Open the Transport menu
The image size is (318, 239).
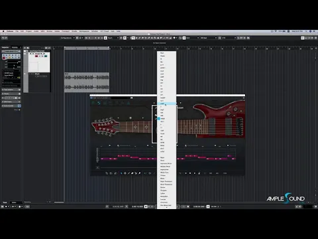click(66, 31)
